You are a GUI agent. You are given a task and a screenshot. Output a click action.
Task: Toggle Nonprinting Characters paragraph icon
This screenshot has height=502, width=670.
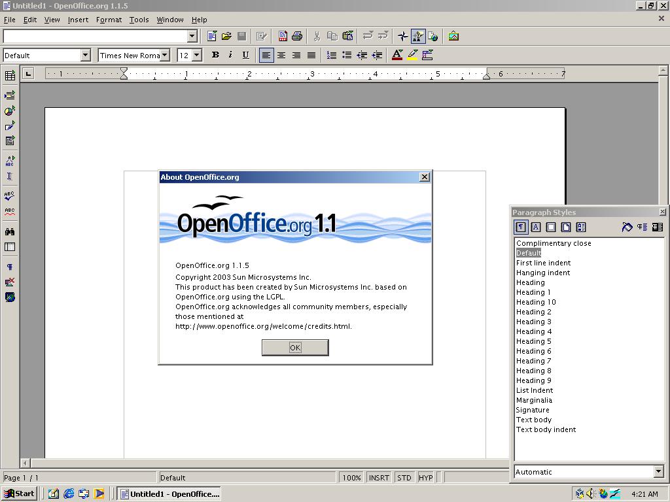click(10, 267)
